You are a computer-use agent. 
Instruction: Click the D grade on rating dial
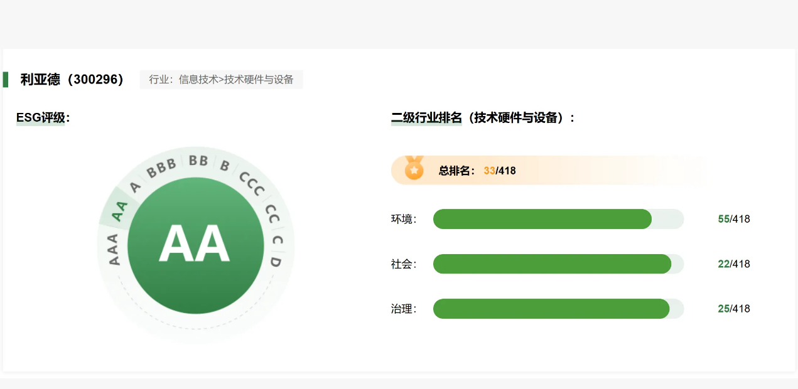point(275,262)
